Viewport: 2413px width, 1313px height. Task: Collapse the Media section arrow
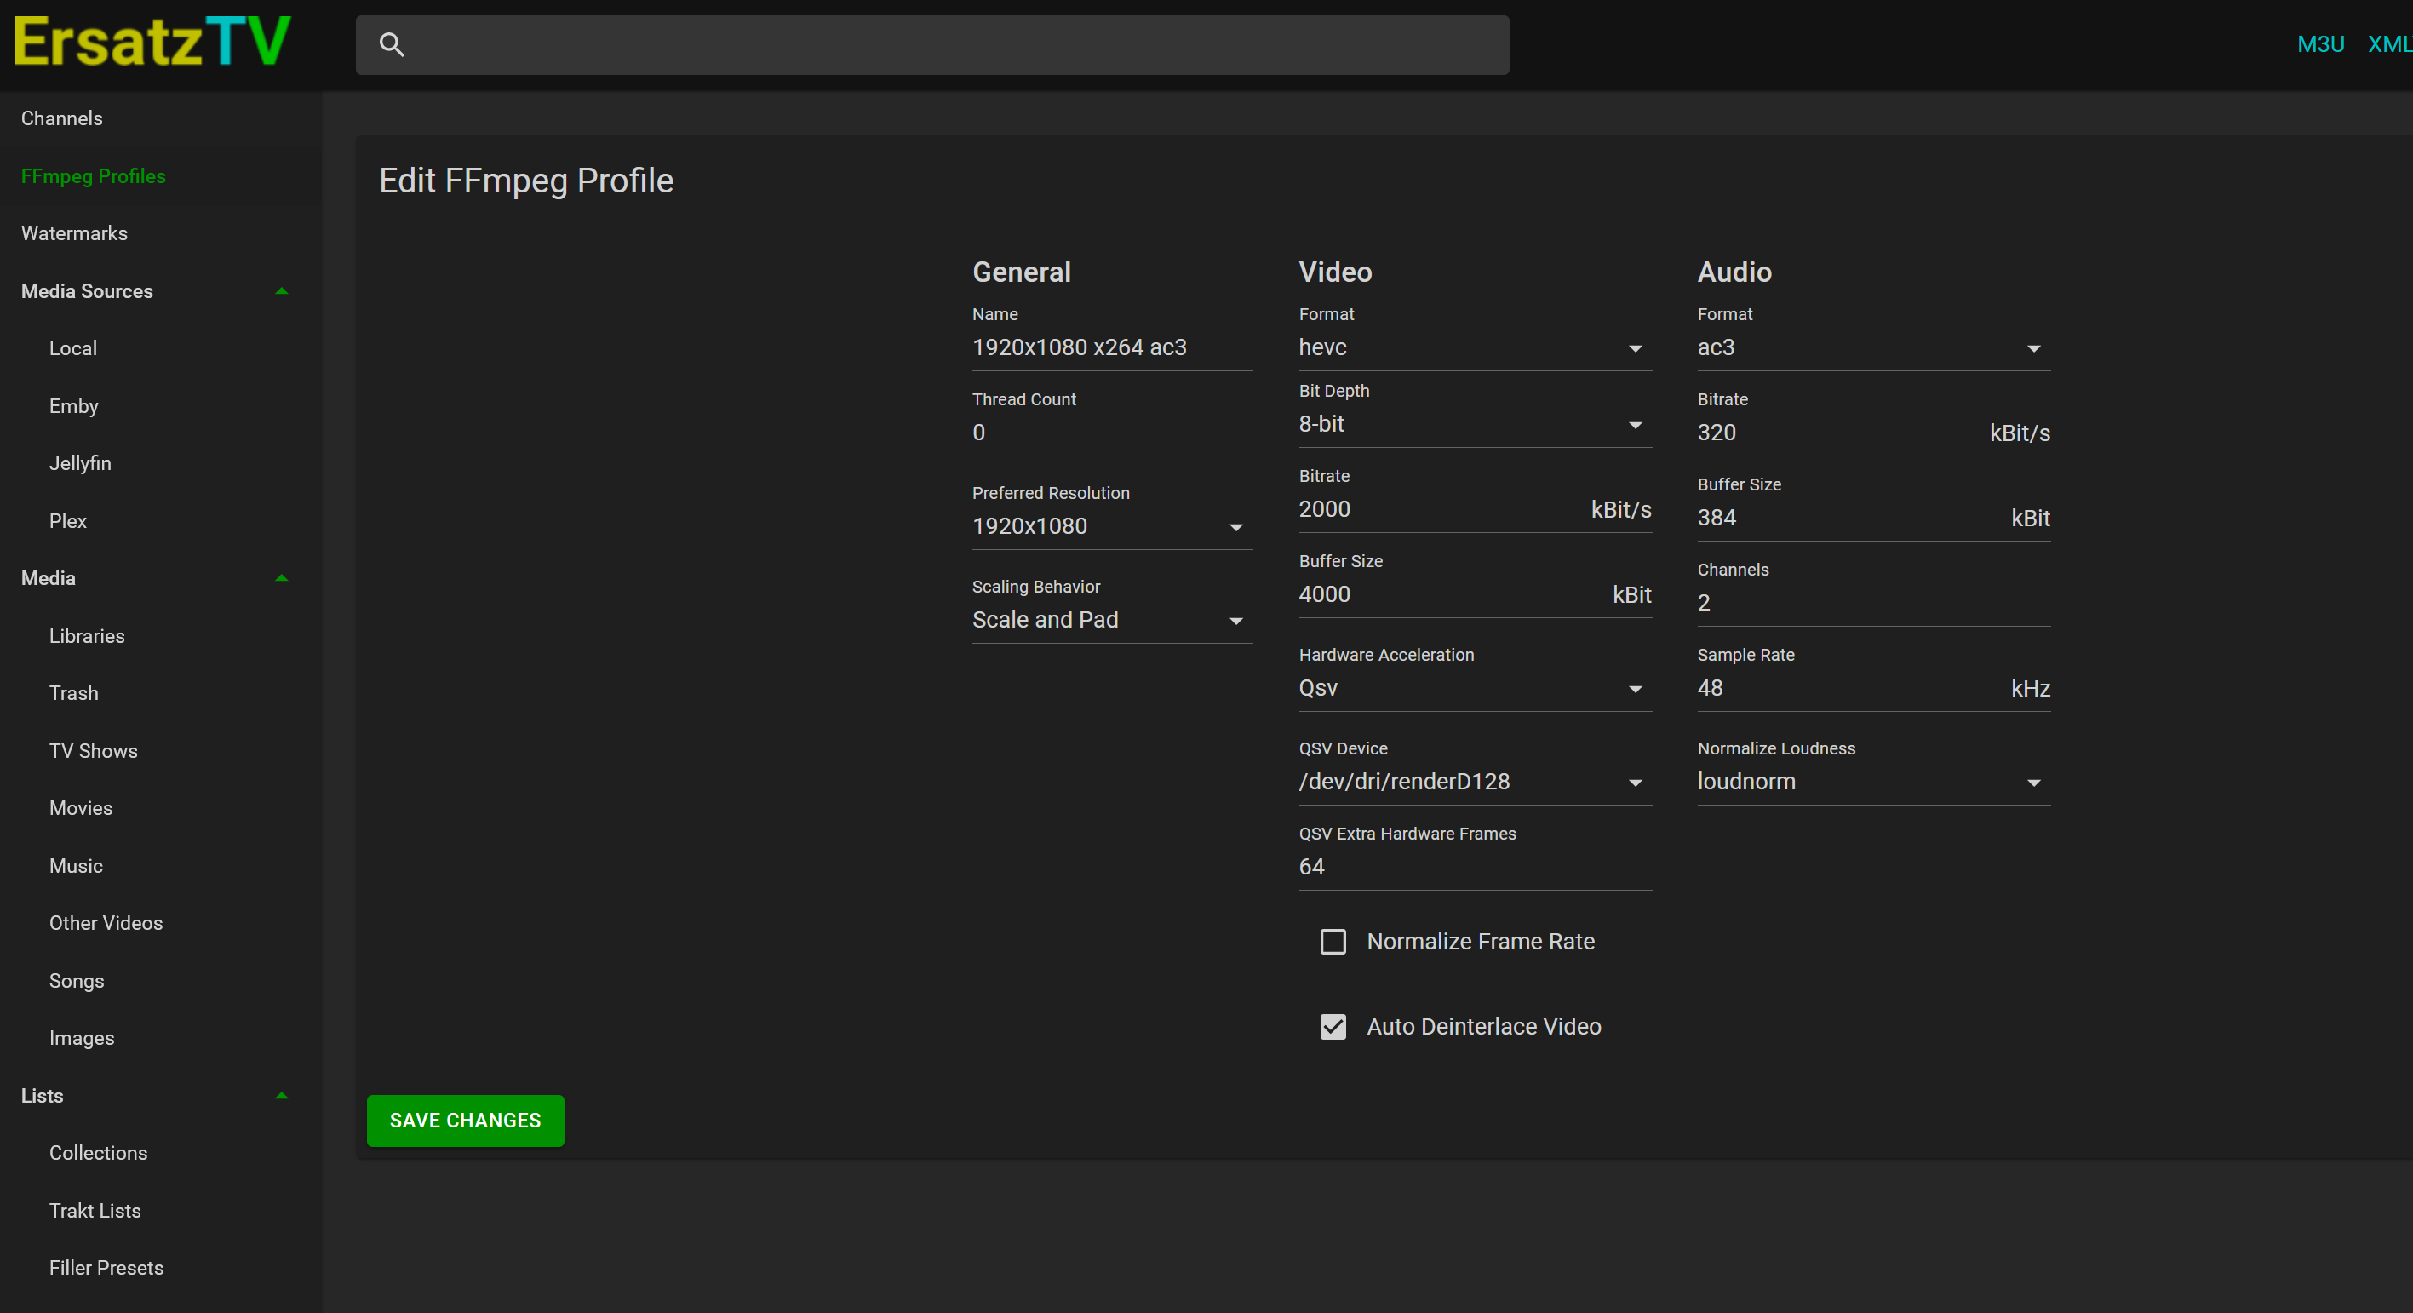[281, 578]
